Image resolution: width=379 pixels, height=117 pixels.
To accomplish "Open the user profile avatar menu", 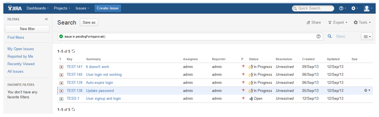I will point(368,8).
